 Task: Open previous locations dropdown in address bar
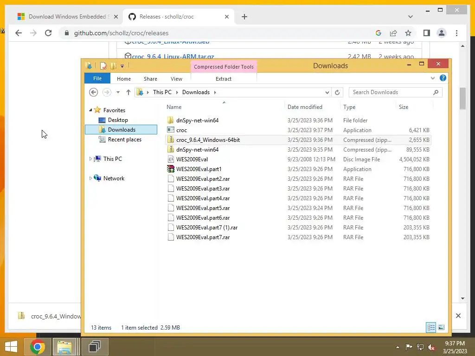327,92
